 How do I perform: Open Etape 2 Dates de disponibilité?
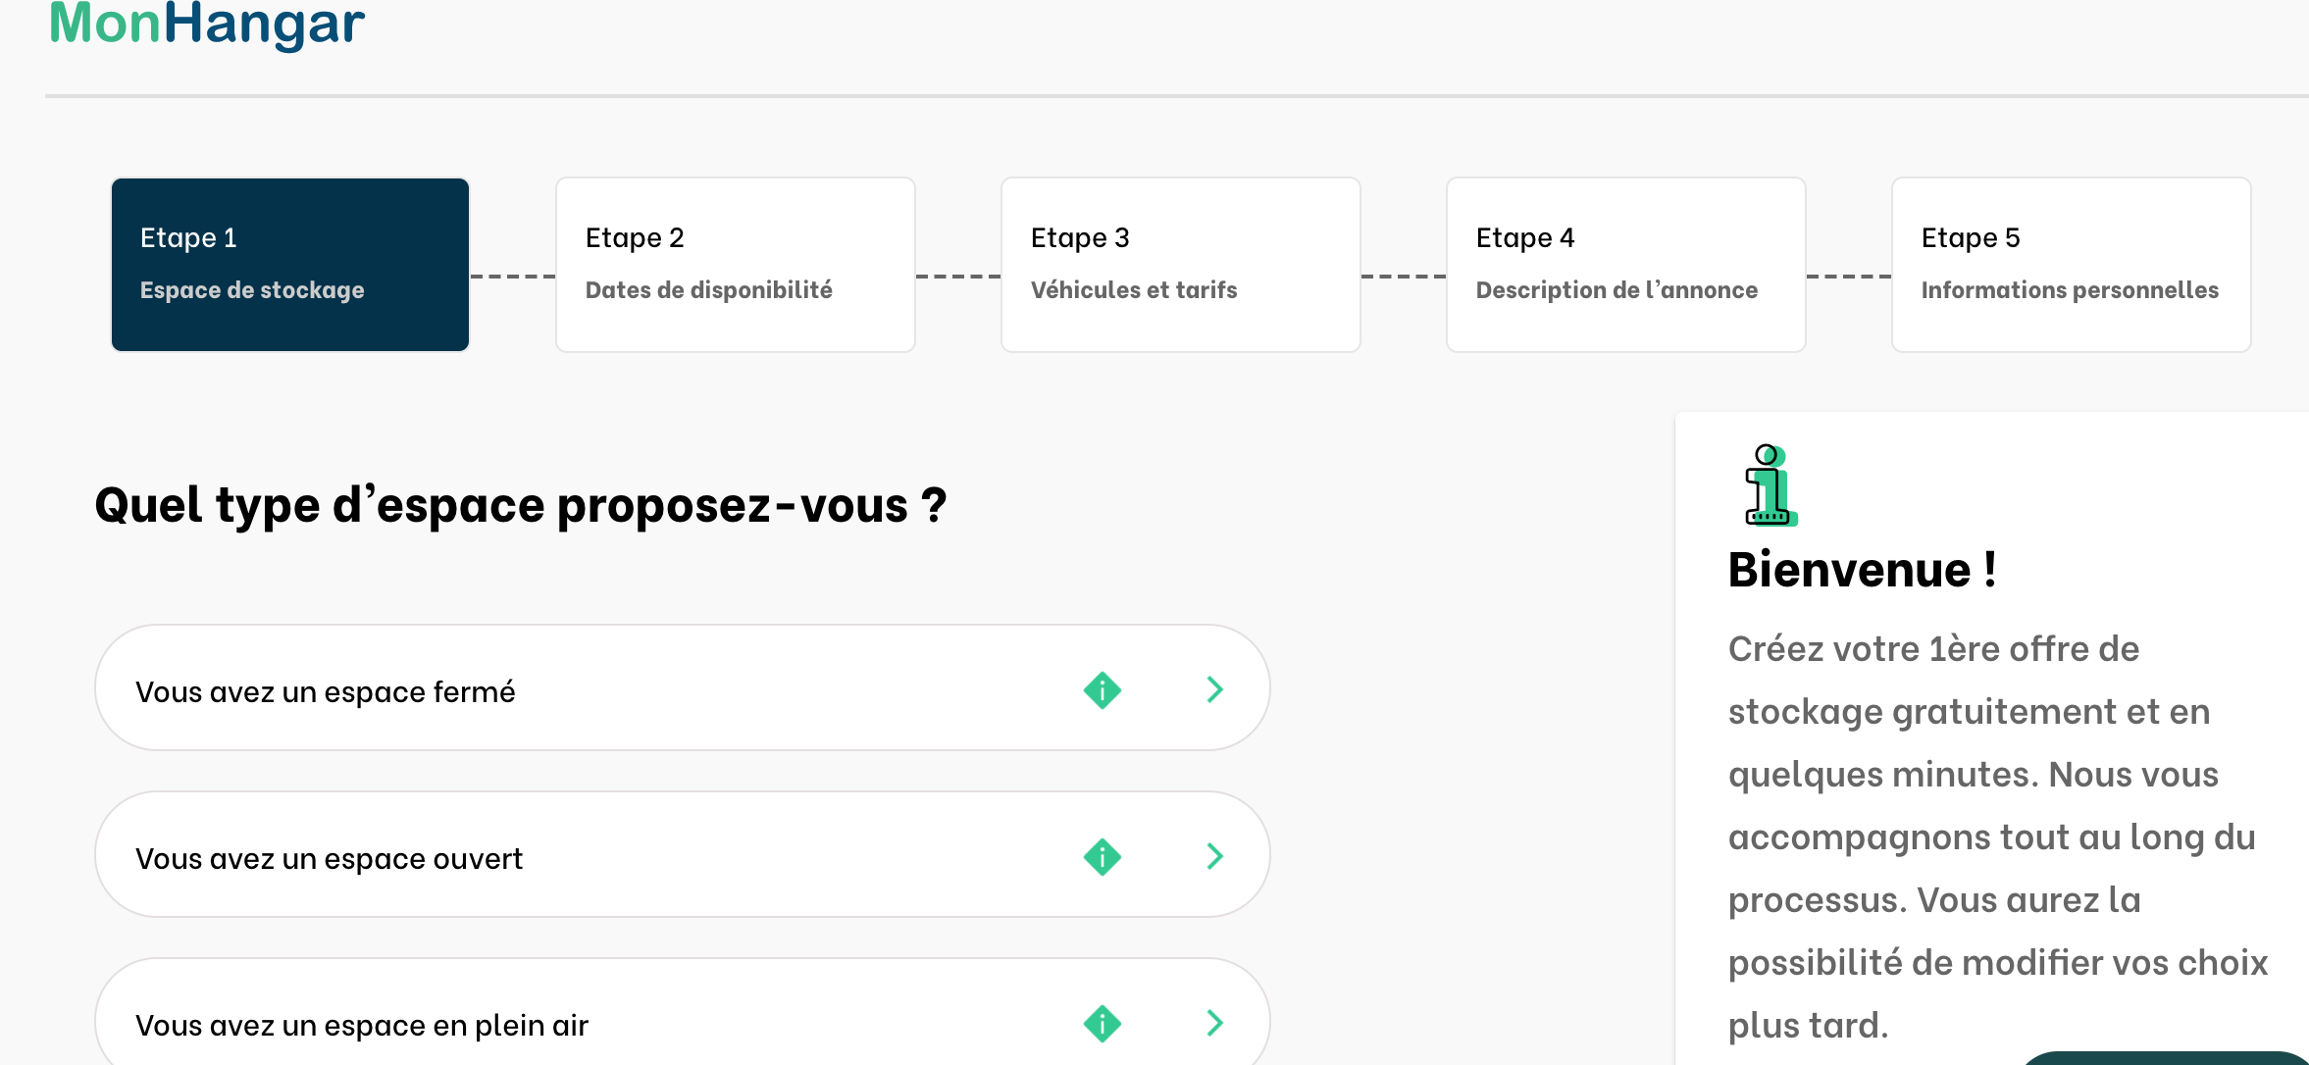pos(736,265)
